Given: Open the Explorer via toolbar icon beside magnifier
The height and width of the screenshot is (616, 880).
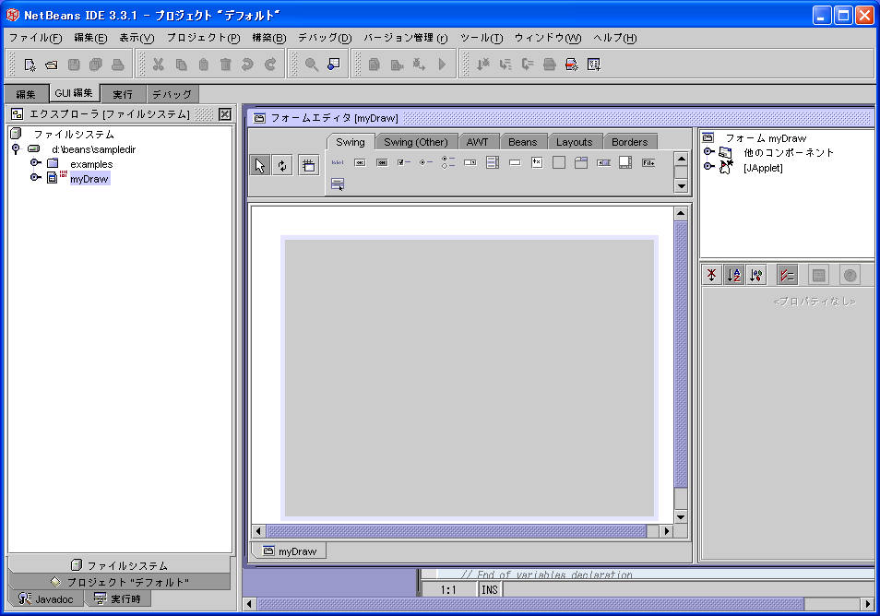Looking at the screenshot, I should [x=333, y=65].
